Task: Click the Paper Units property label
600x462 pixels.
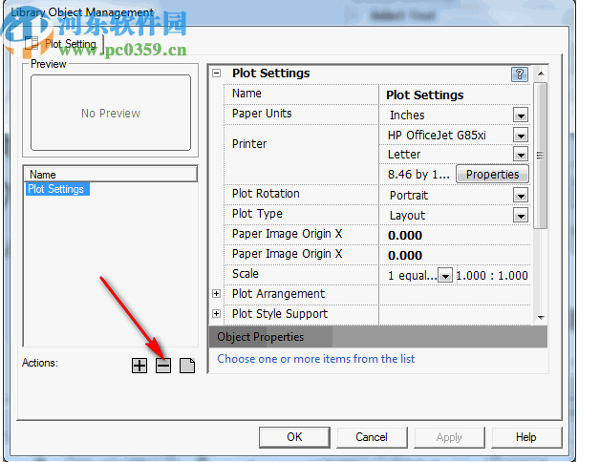Action: (x=262, y=114)
